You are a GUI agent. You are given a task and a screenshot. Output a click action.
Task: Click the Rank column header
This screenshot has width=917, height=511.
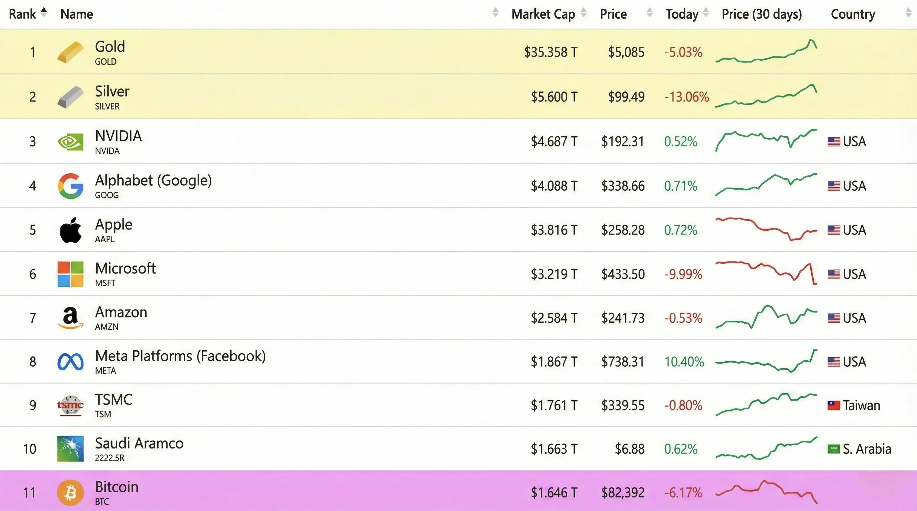(x=23, y=14)
